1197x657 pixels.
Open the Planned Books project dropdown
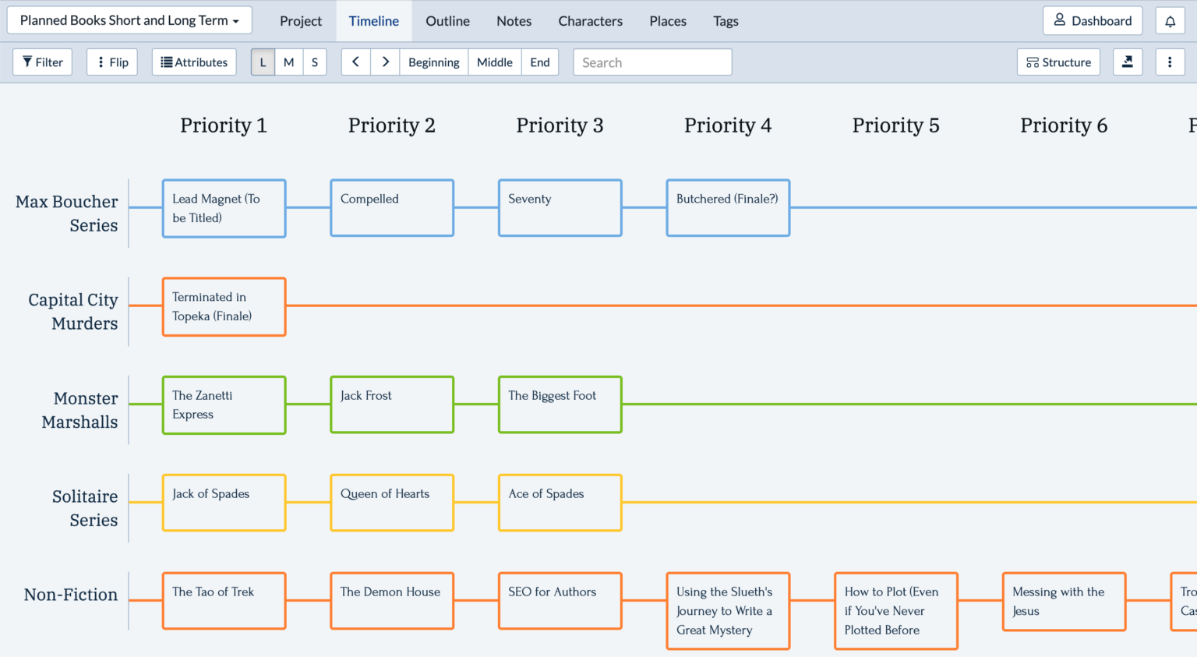(129, 19)
